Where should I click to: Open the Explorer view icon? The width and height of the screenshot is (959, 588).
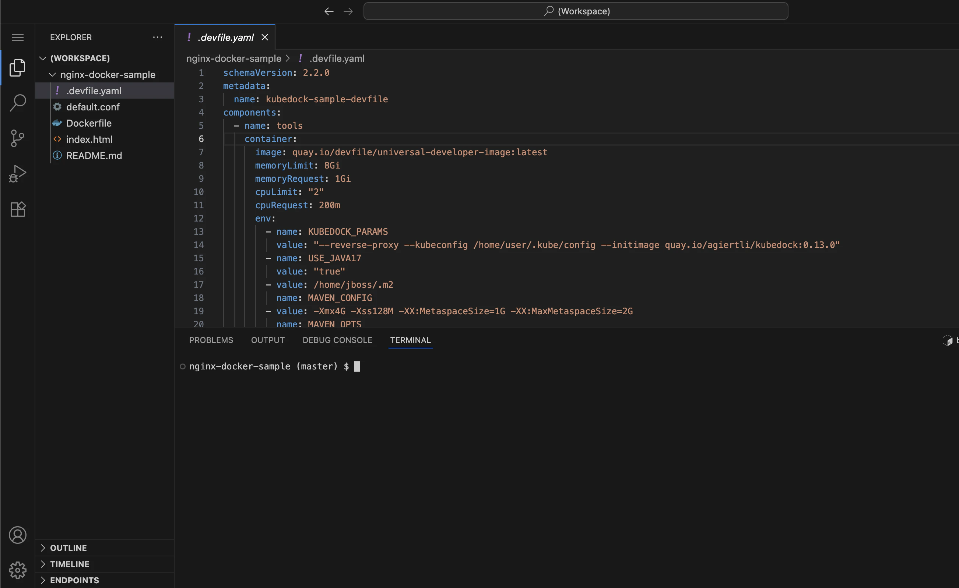point(18,68)
